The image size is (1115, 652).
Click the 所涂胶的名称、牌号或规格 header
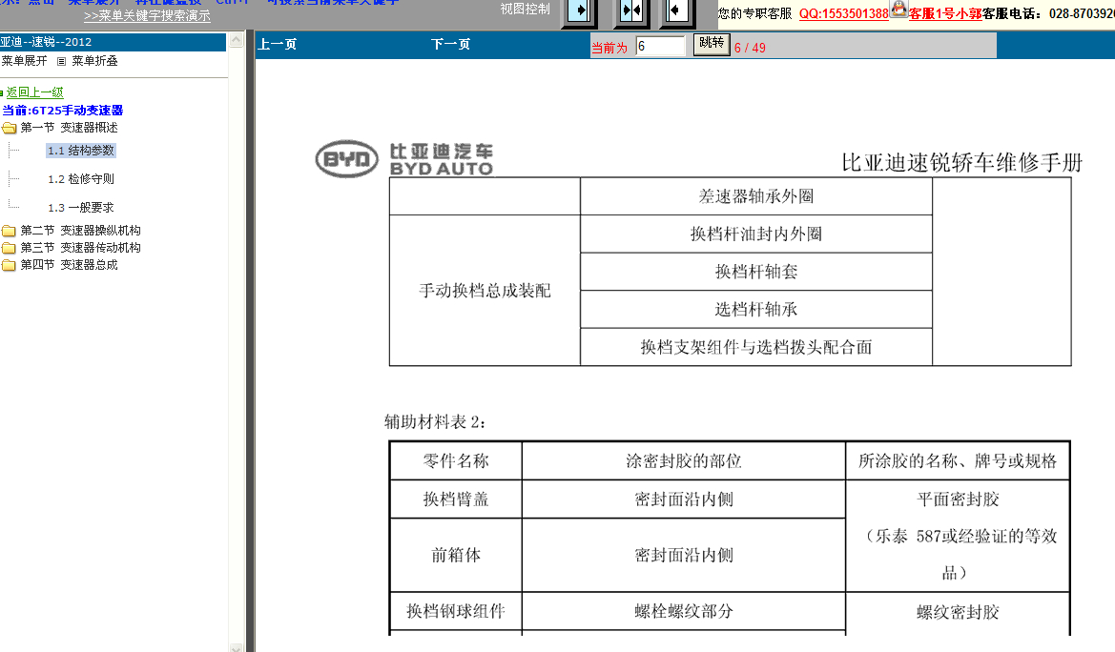958,460
